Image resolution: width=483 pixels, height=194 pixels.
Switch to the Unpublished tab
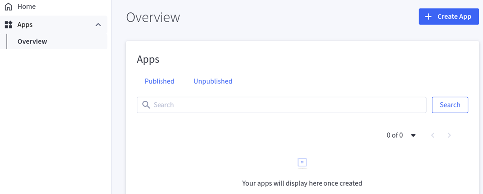[213, 81]
